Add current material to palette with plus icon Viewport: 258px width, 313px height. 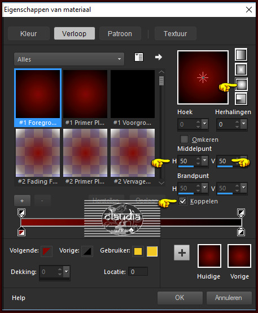[182, 253]
